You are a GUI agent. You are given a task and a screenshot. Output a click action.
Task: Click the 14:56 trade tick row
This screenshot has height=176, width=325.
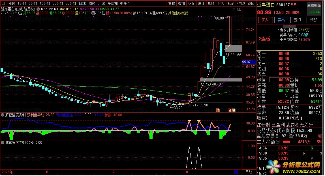tap(290, 148)
